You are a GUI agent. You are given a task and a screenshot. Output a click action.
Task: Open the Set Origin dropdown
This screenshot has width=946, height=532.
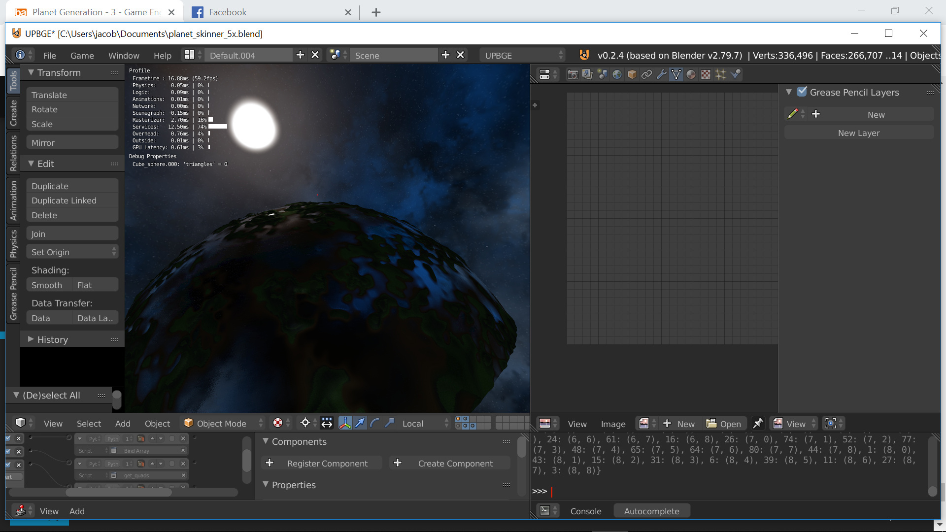coord(72,252)
